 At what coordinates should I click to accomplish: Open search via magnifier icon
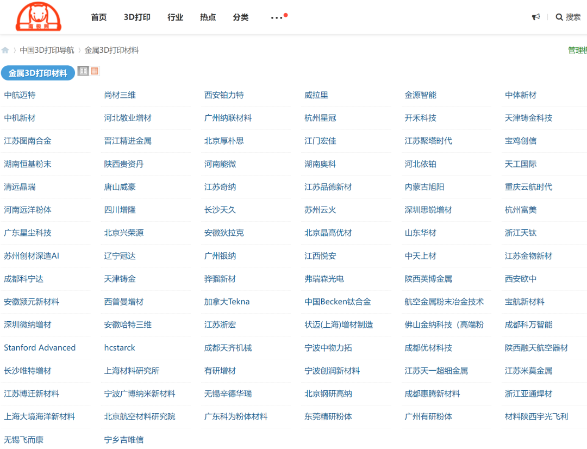559,17
